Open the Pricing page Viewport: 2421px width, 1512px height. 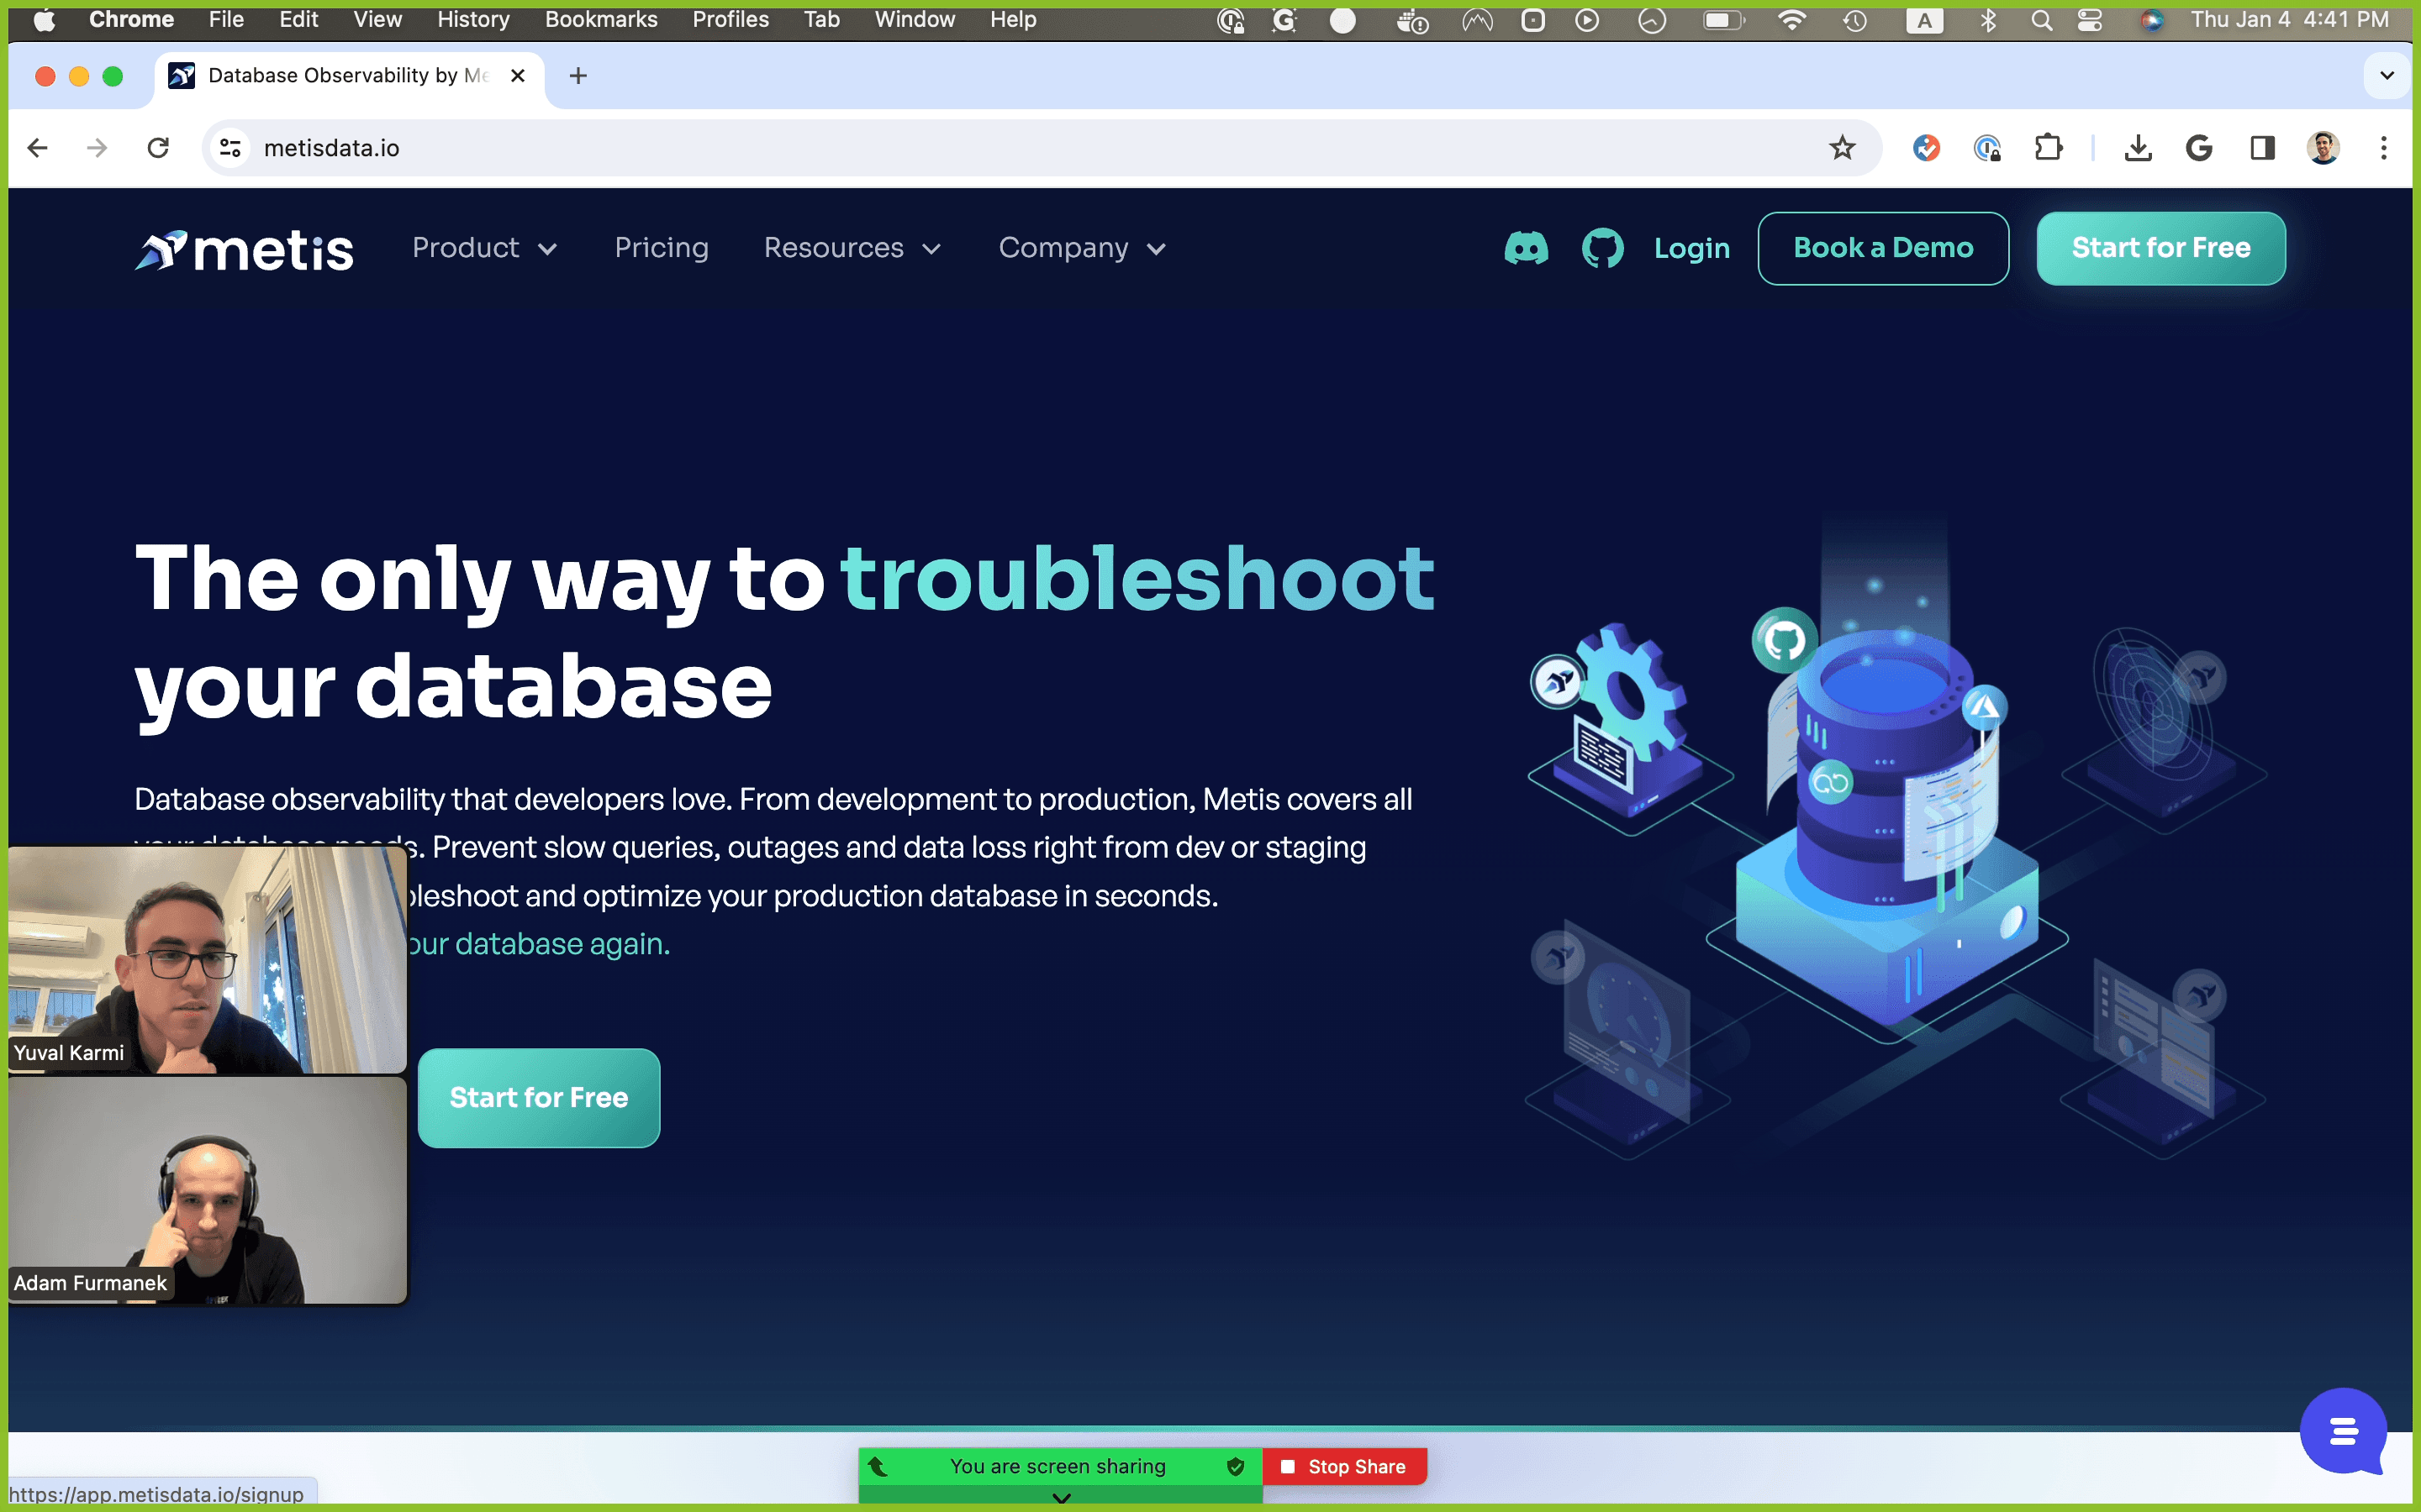(662, 248)
